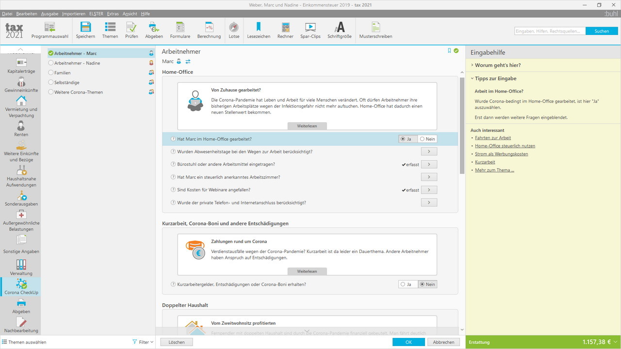Open the Ausgabe menu
This screenshot has width=621, height=349.
(x=49, y=14)
